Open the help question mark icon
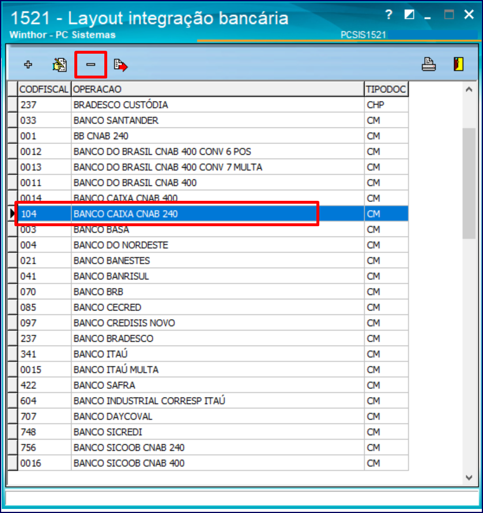The image size is (483, 513). click(x=388, y=14)
